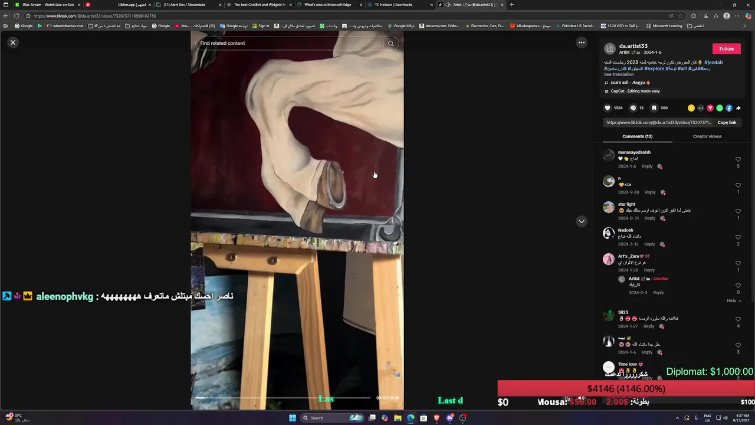755x425 pixels.
Task: Open the Windows Start menu
Action: pyautogui.click(x=292, y=418)
